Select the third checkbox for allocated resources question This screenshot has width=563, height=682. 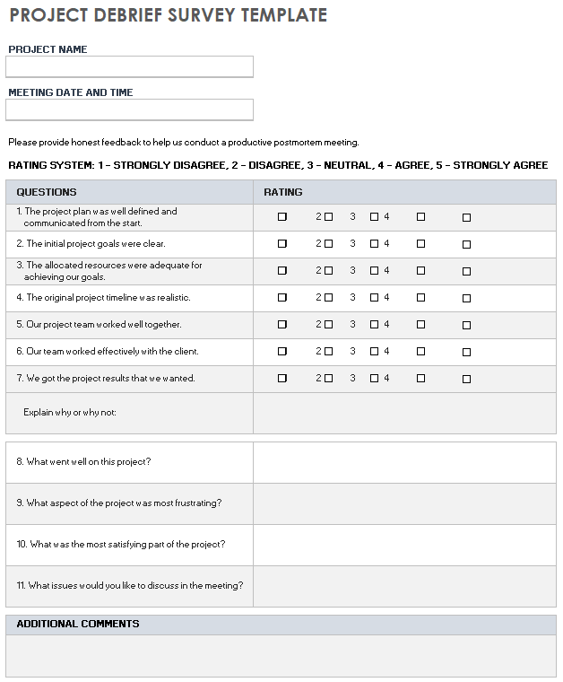pos(374,271)
